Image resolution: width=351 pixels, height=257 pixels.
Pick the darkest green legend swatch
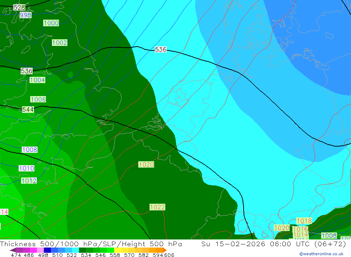[82, 250]
